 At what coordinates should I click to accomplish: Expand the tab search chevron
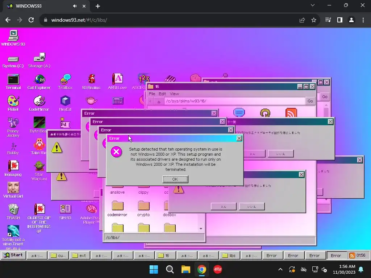pos(313,5)
